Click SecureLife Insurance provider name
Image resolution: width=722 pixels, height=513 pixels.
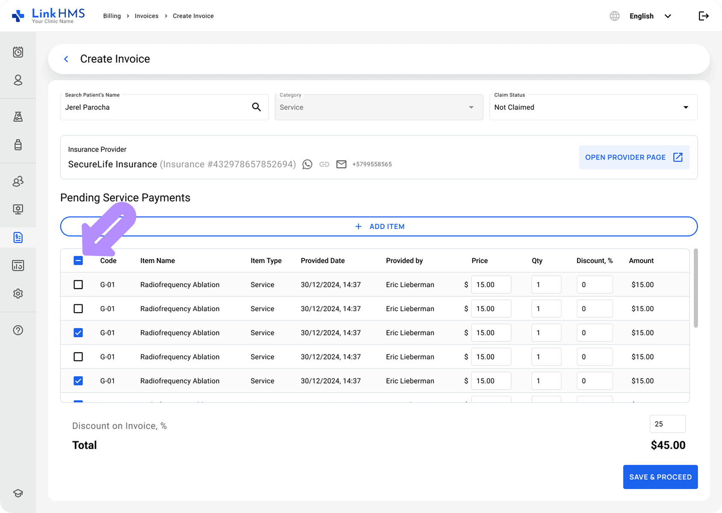112,164
